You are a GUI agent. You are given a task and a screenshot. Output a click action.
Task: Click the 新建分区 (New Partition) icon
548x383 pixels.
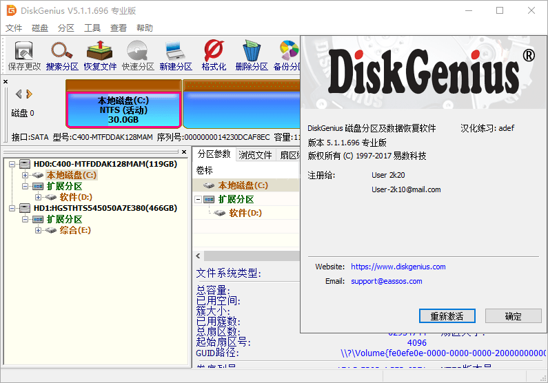tap(175, 55)
